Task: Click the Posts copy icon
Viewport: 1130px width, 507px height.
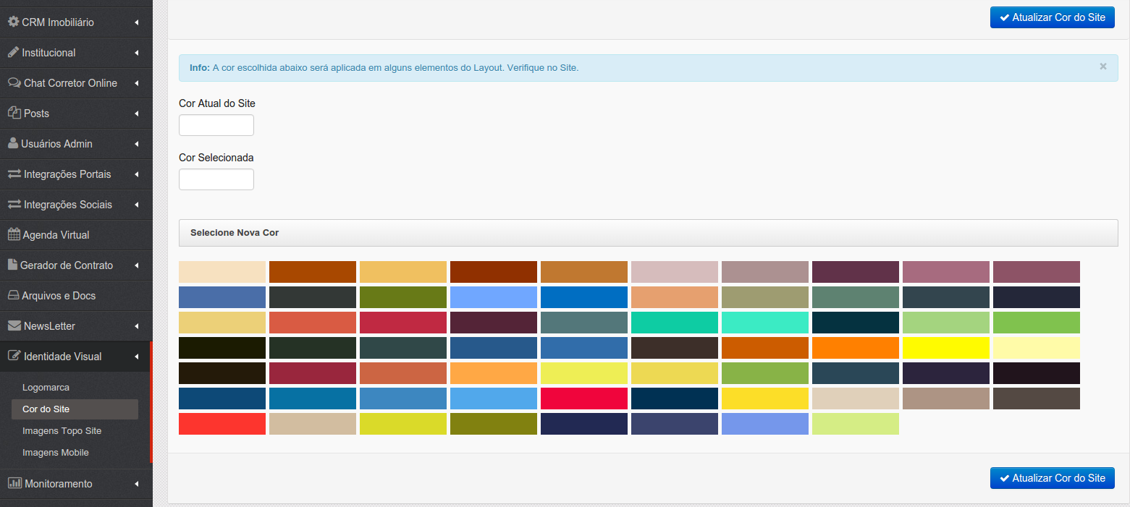Action: (x=14, y=113)
